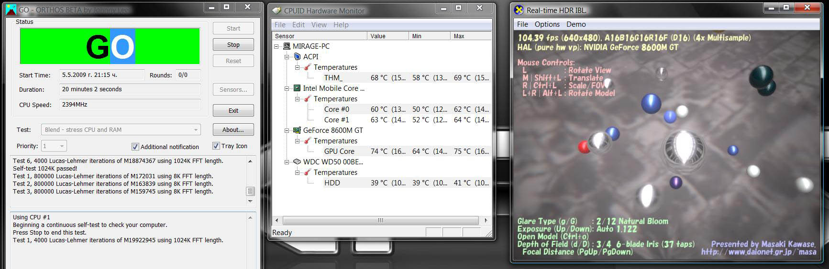
Task: Collapse the Intel Mobile Core node
Action: click(287, 88)
